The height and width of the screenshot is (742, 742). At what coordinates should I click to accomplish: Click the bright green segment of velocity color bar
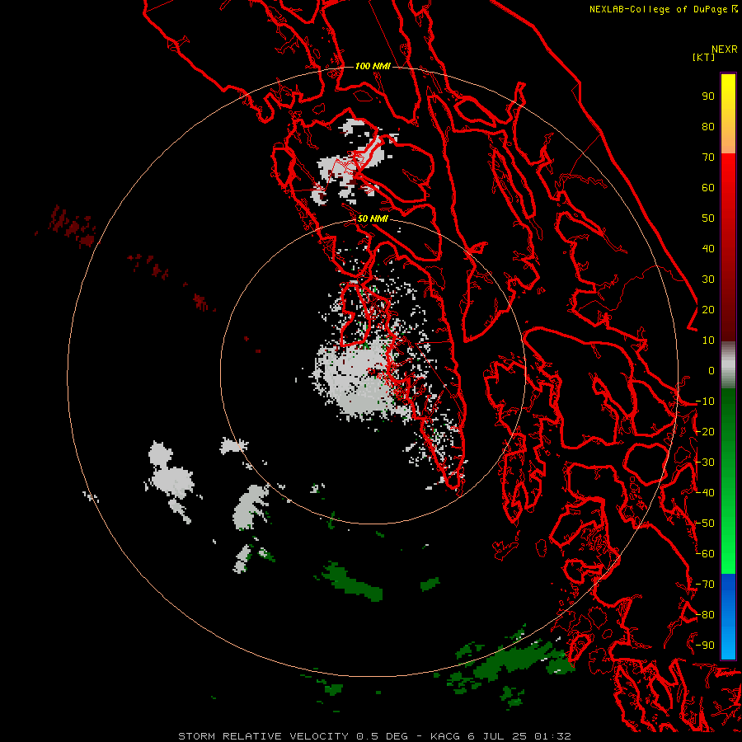728,481
